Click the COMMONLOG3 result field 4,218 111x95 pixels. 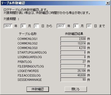click(x=73, y=48)
